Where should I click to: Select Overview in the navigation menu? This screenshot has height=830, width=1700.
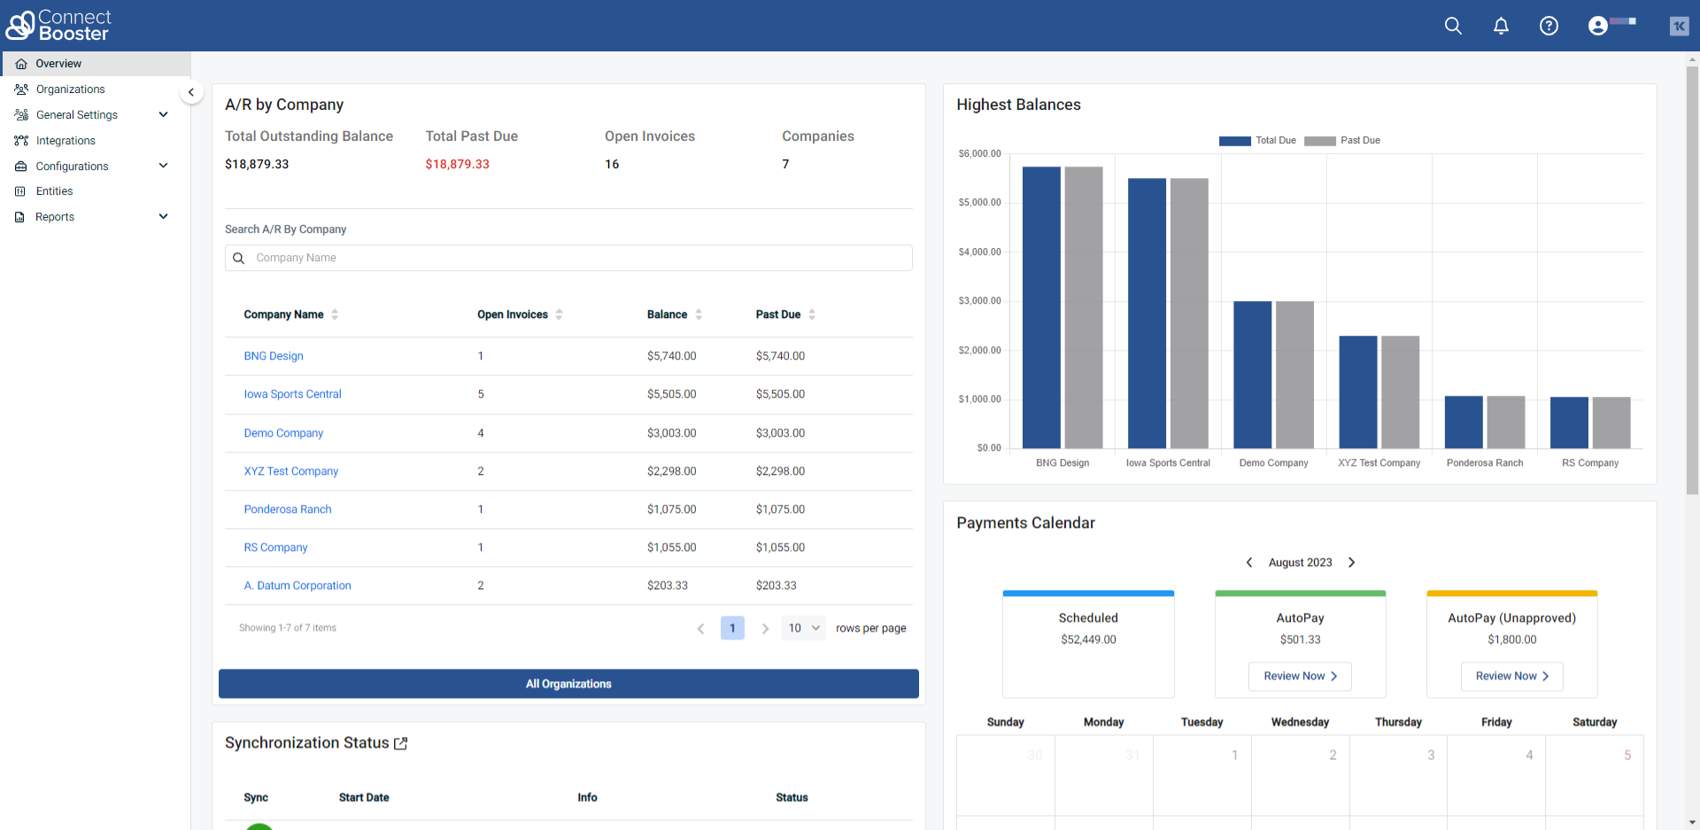57,63
